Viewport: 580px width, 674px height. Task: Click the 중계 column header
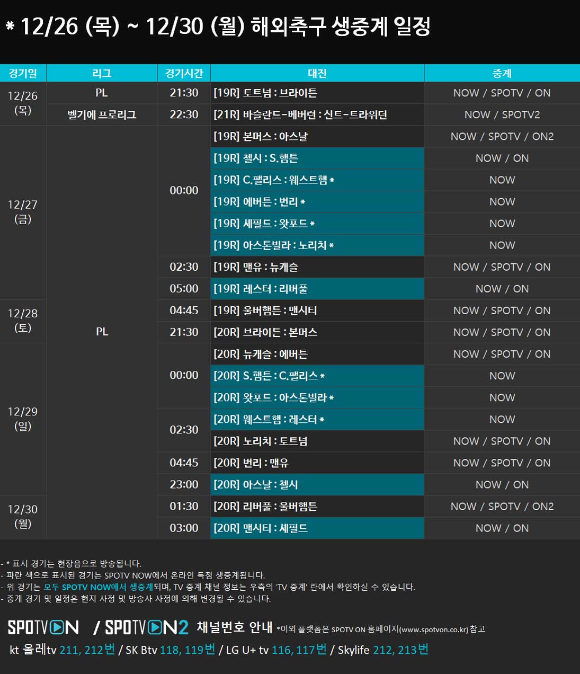click(502, 73)
